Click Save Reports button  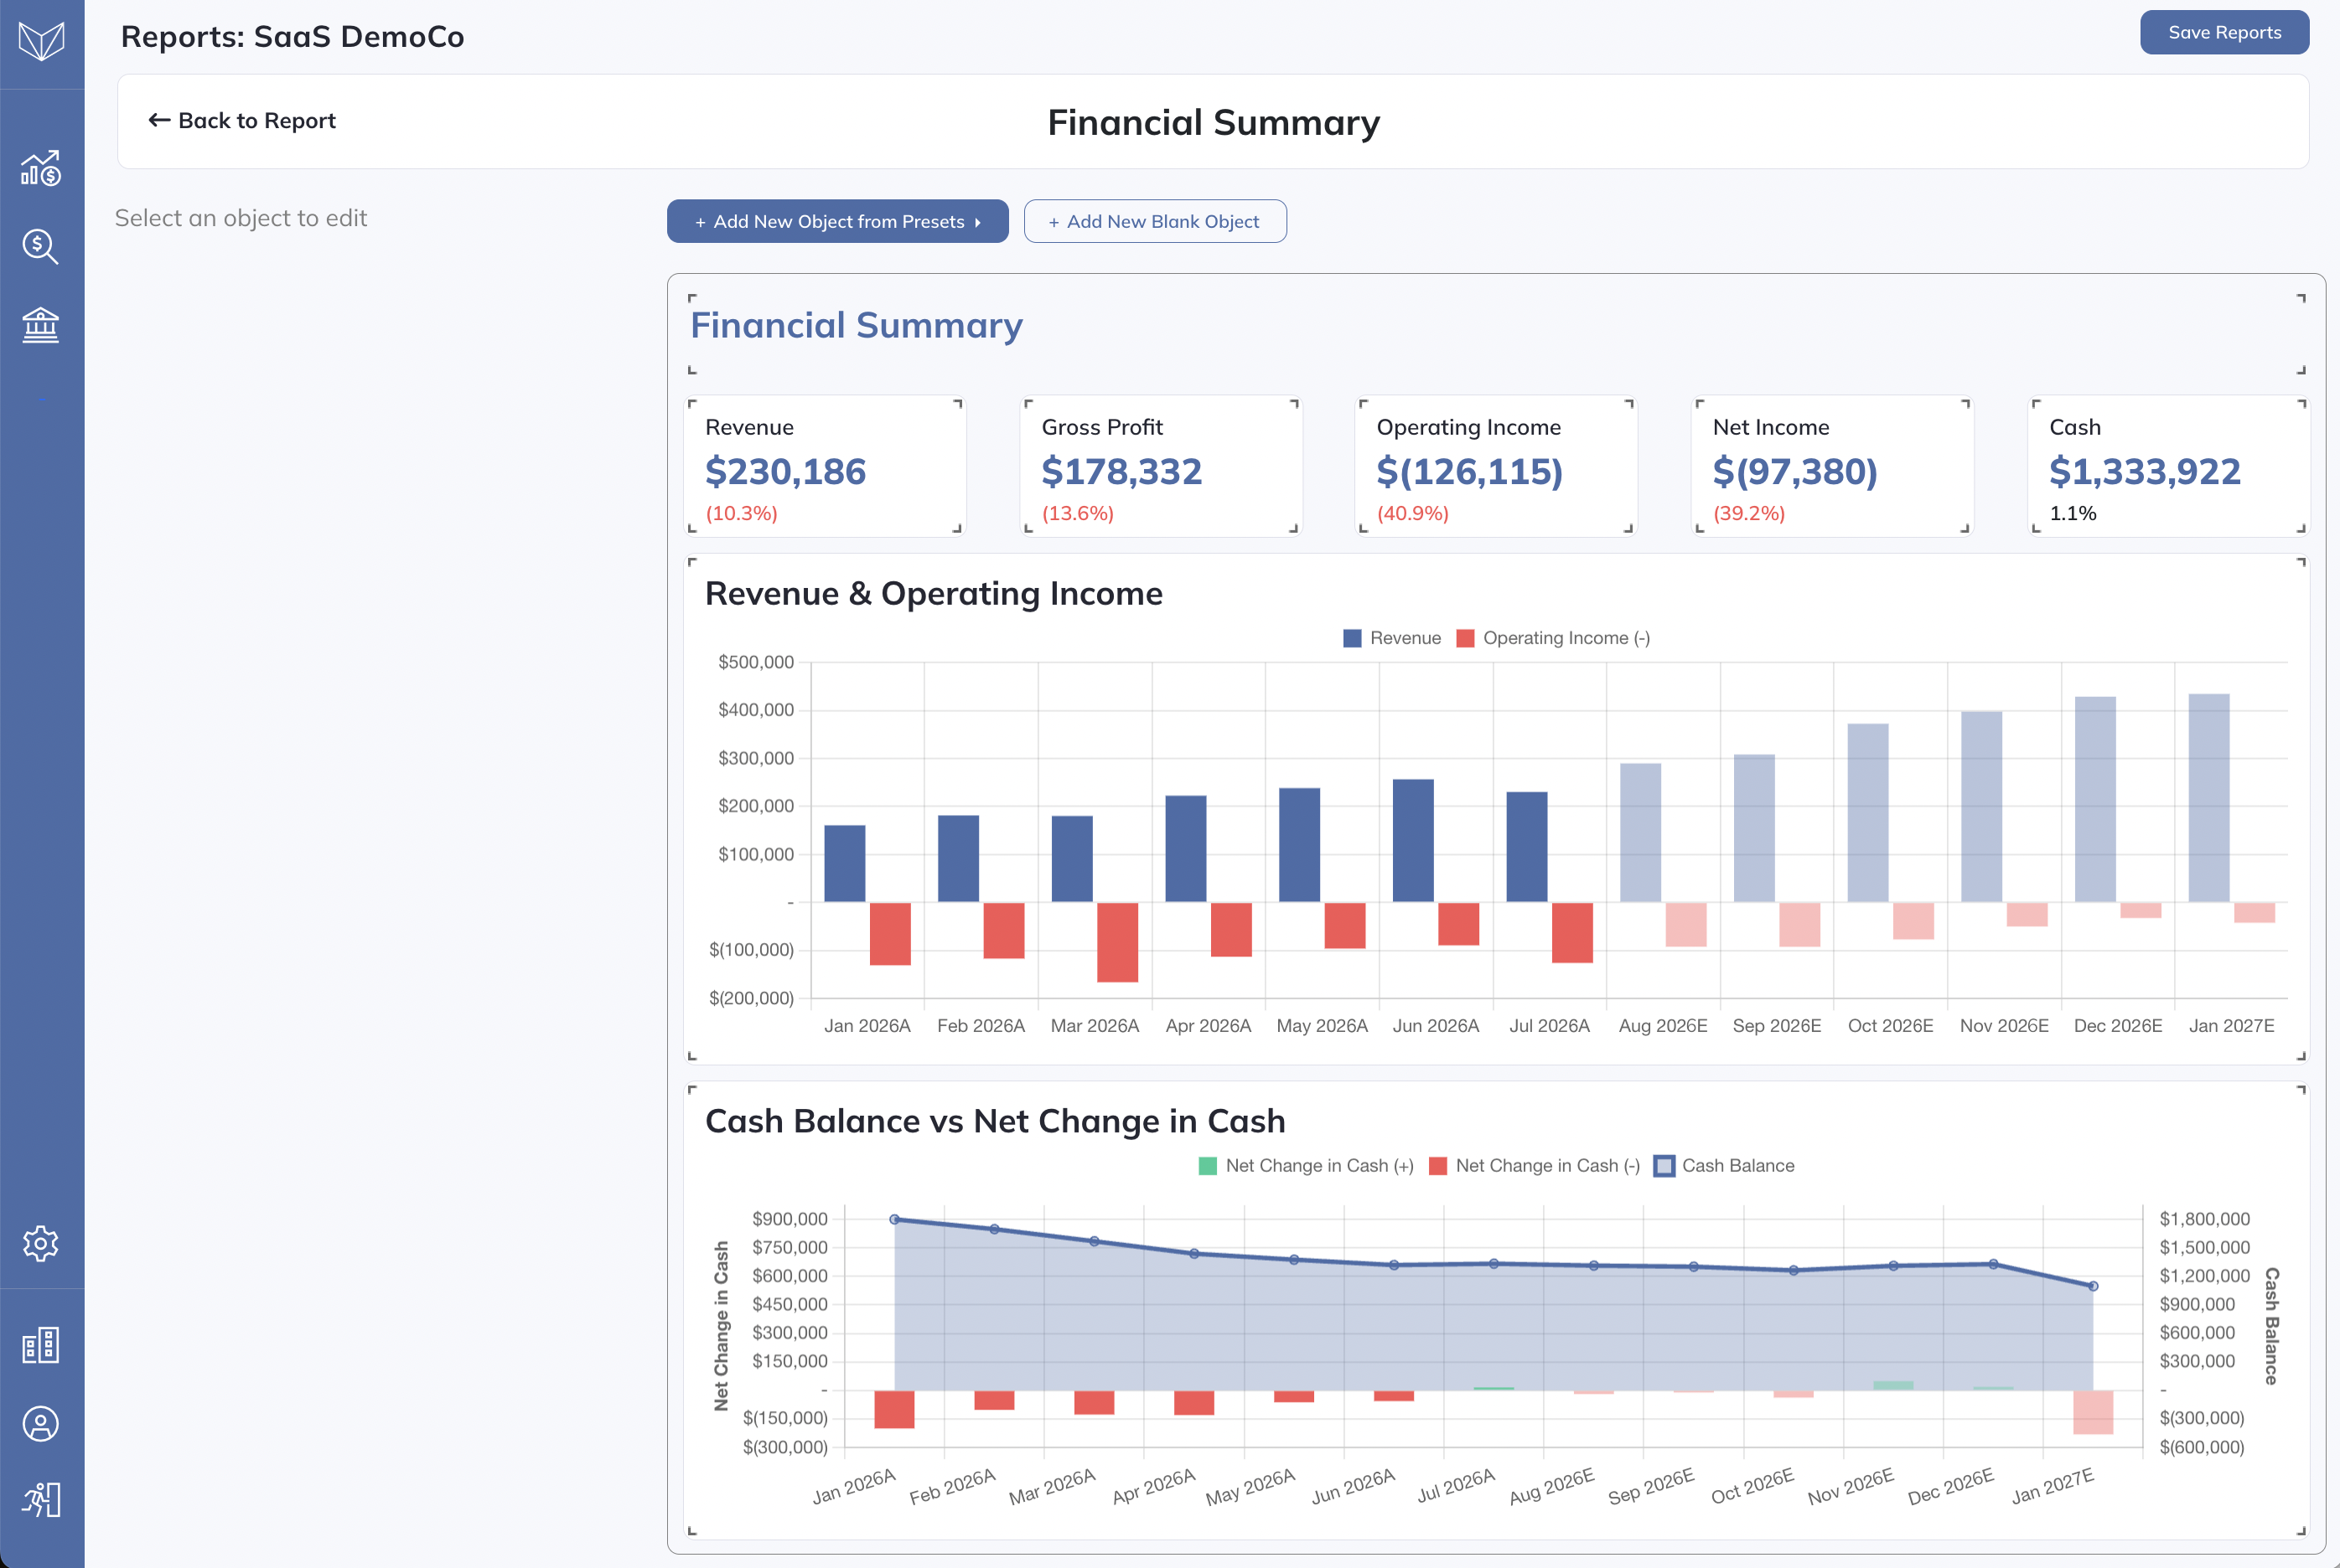pyautogui.click(x=2224, y=32)
